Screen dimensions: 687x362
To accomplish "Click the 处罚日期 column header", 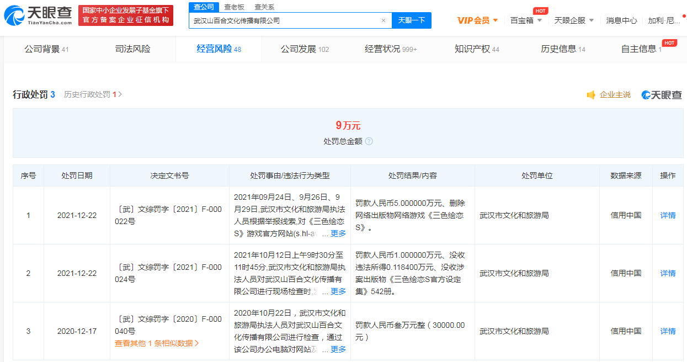I will 77,175.
